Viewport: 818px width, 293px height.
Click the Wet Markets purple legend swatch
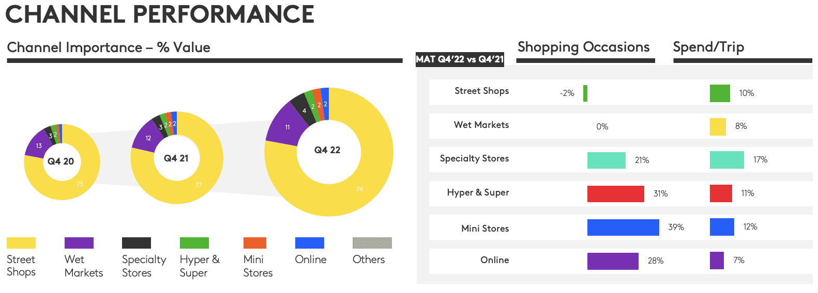coord(79,243)
